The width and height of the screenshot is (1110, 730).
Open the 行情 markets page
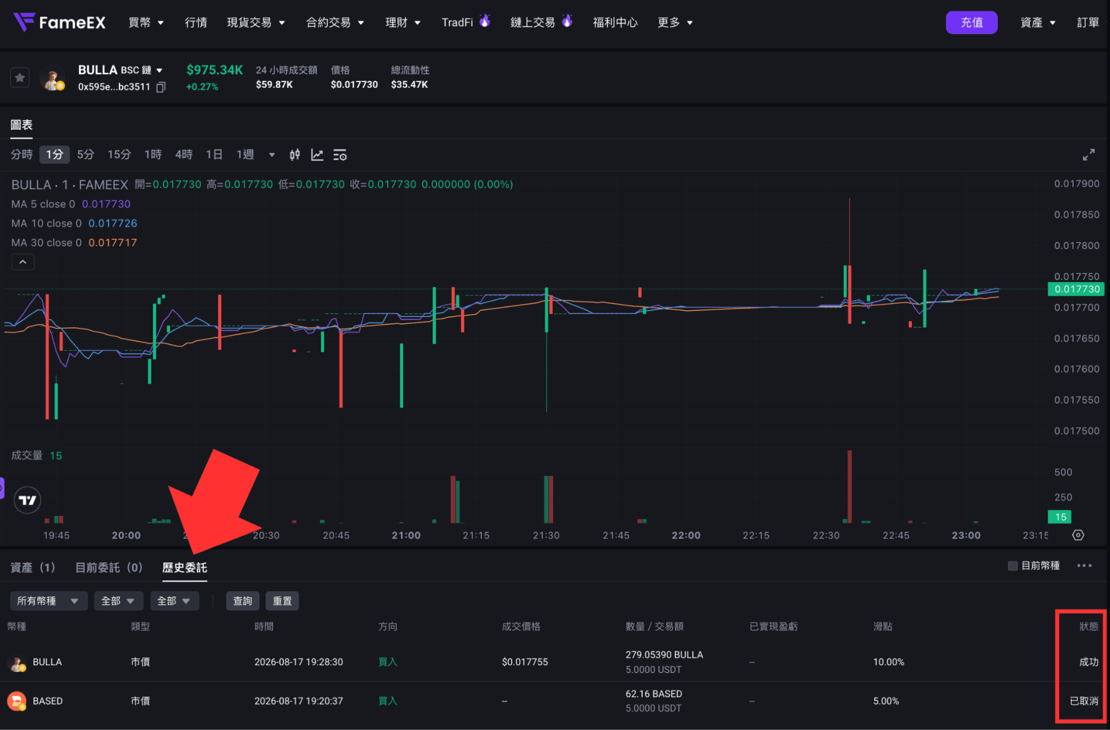pyautogui.click(x=196, y=23)
